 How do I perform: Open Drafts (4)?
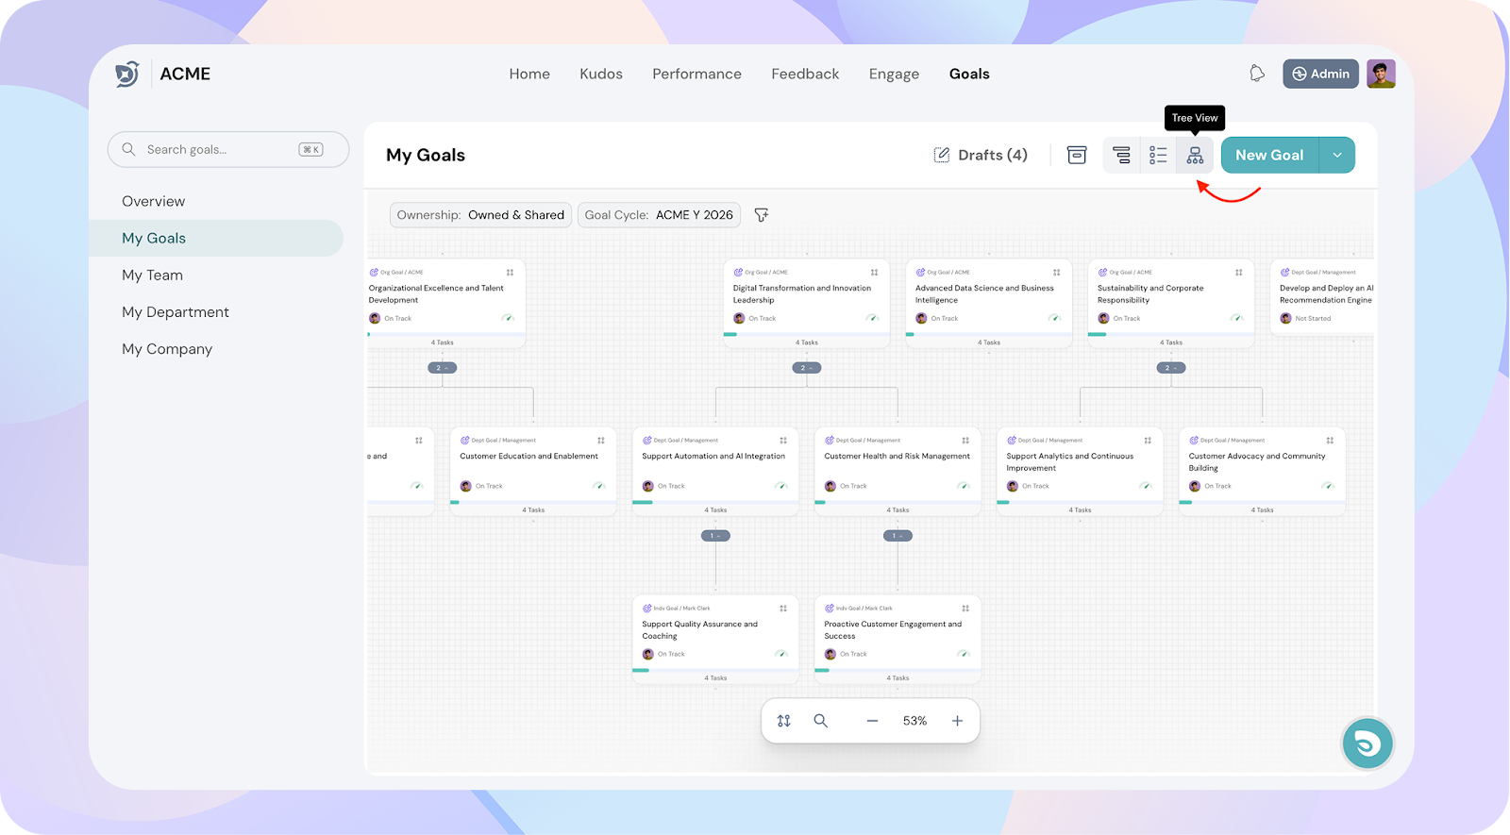click(x=981, y=155)
